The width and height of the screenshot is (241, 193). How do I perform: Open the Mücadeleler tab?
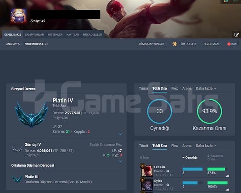[x=92, y=34]
